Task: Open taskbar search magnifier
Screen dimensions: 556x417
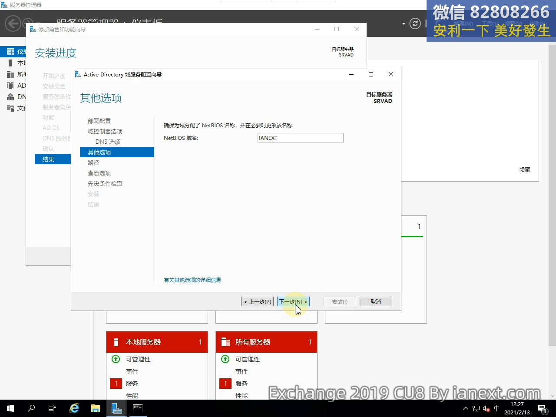Action: (31, 408)
